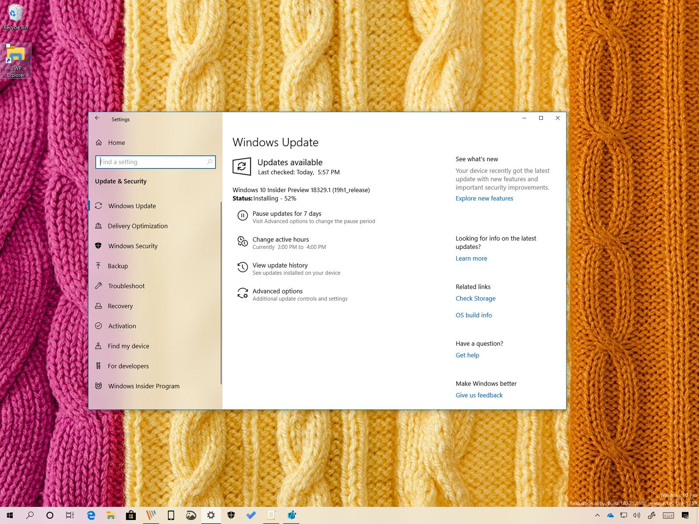Click the Pause updates for 7 days icon
This screenshot has height=524, width=699.
coord(243,216)
